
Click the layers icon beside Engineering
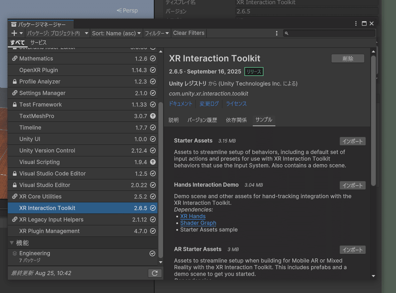[15, 253]
